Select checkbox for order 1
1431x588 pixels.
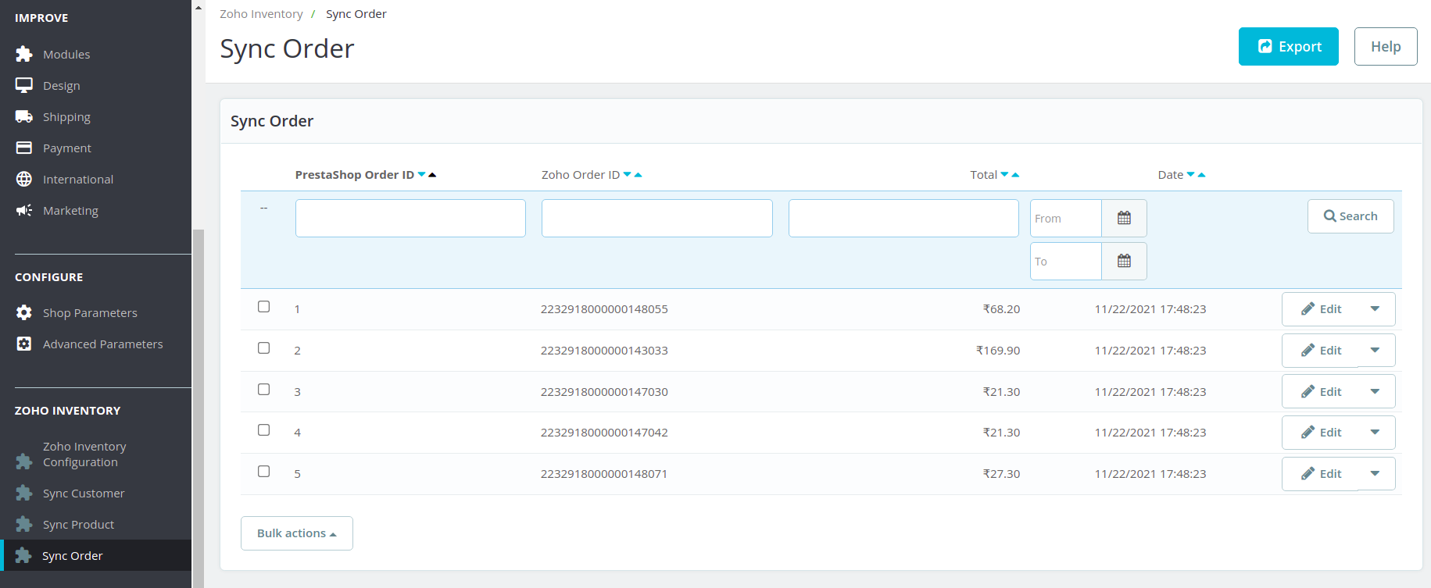click(264, 307)
